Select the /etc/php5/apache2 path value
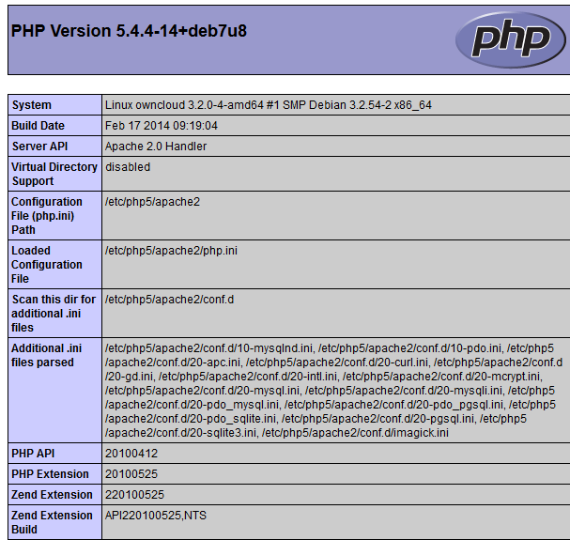570x540 pixels. [153, 202]
